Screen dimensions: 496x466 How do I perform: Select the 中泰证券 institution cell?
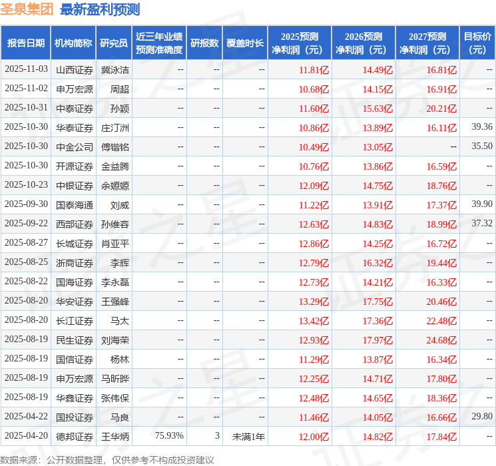tap(75, 109)
